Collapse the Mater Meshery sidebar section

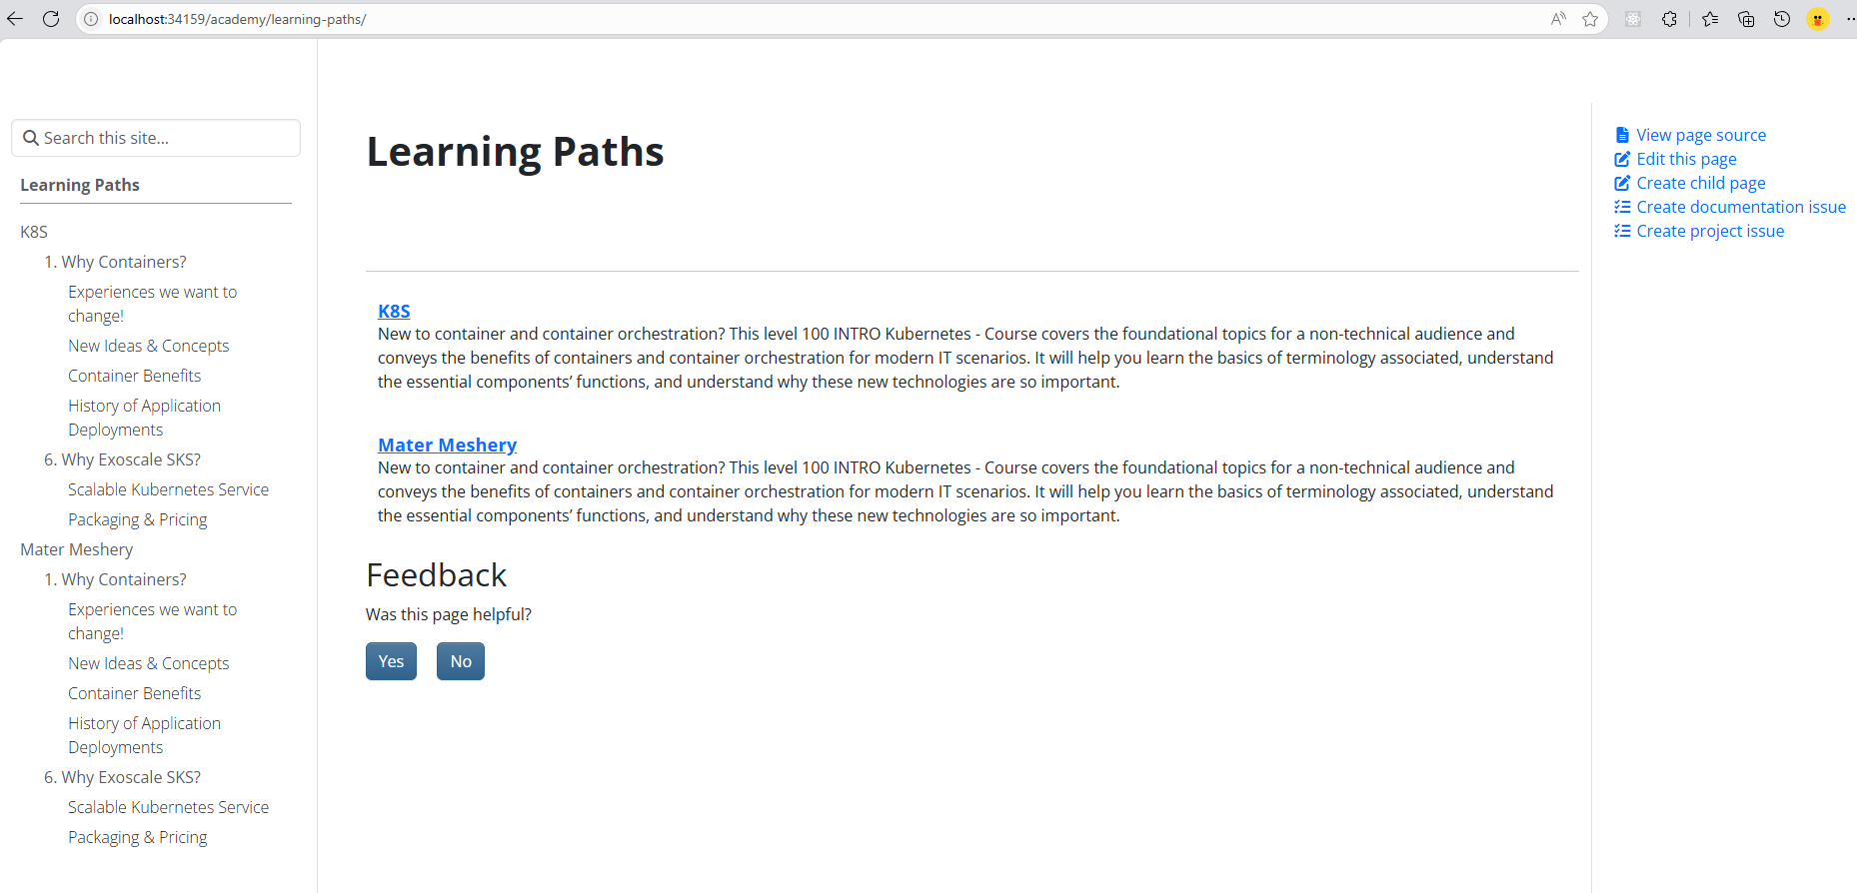pos(76,548)
